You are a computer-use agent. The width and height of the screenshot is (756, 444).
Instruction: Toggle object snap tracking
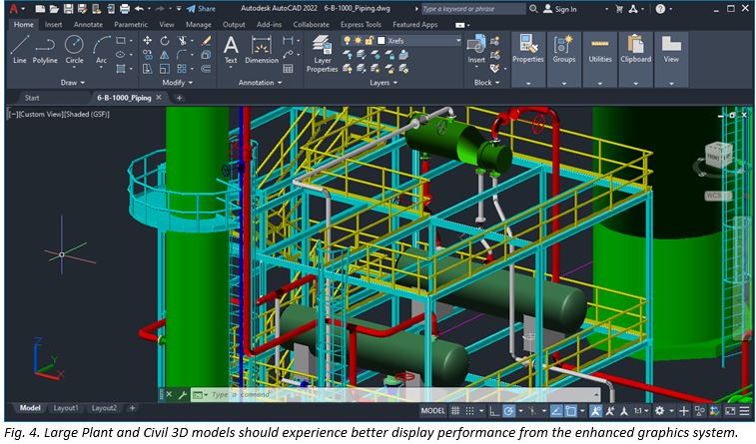coord(556,411)
